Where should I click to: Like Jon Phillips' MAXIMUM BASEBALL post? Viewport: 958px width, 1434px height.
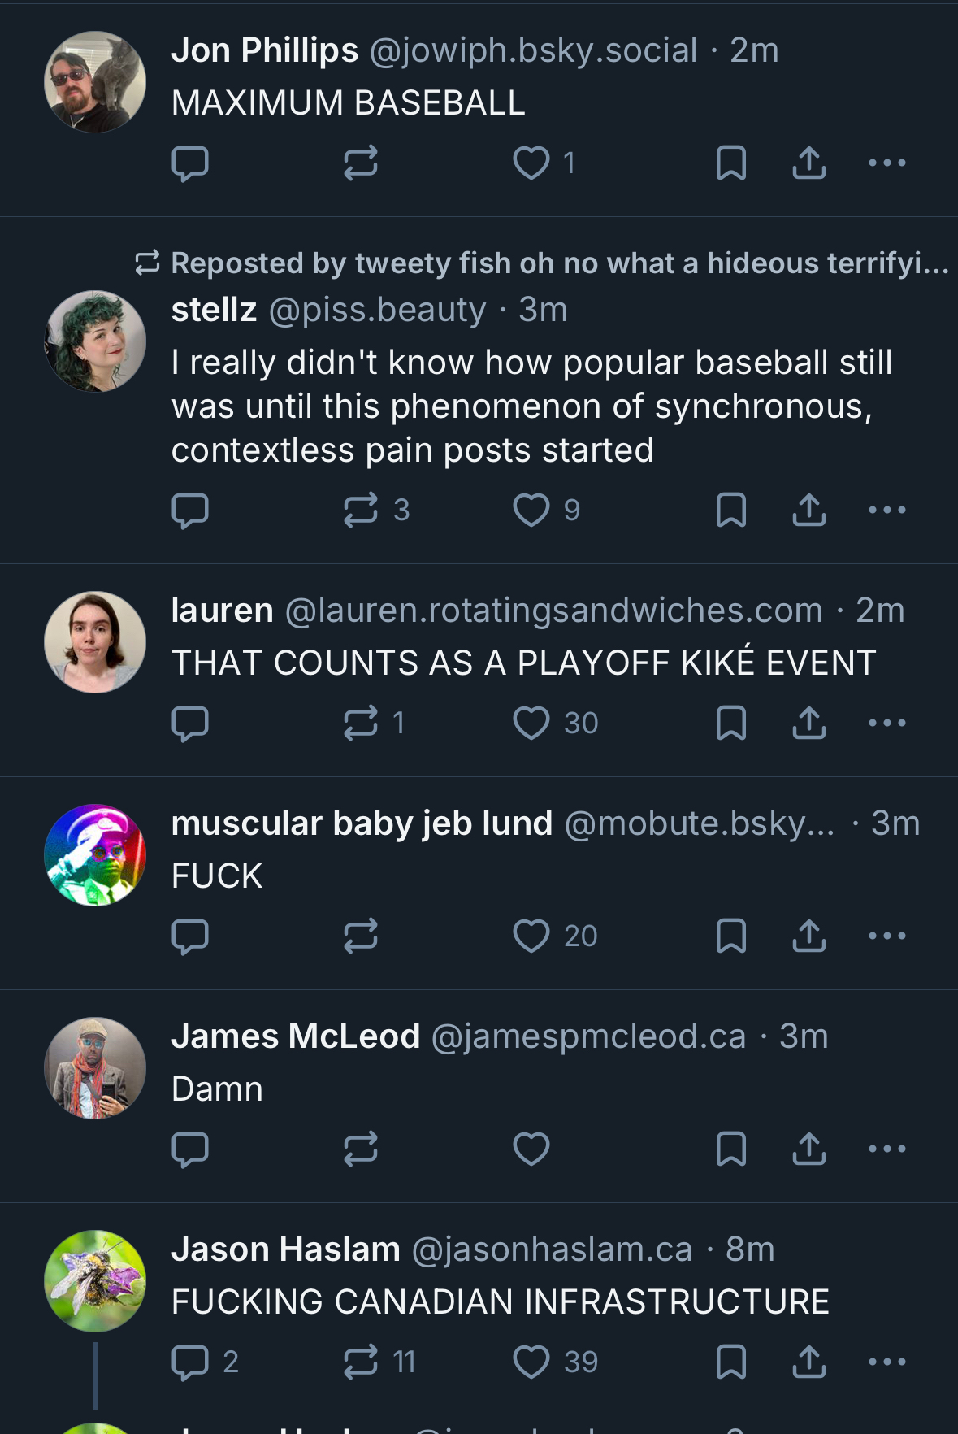pyautogui.click(x=531, y=163)
